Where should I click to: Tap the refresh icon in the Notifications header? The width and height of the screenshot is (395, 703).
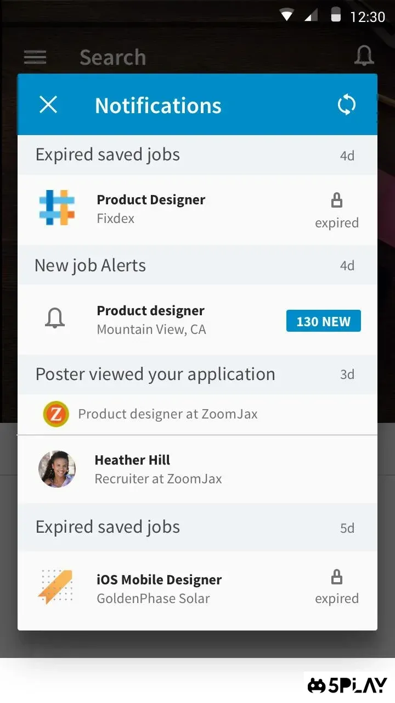click(x=347, y=105)
